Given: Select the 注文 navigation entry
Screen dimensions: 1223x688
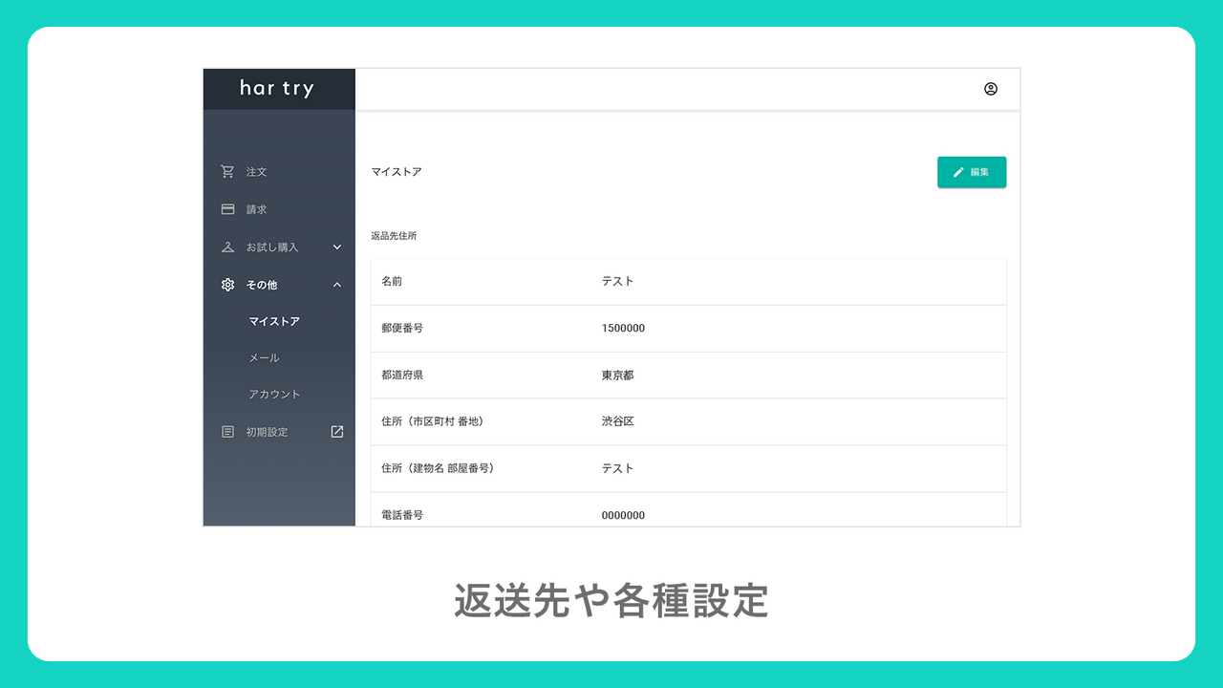Looking at the screenshot, I should [x=255, y=172].
